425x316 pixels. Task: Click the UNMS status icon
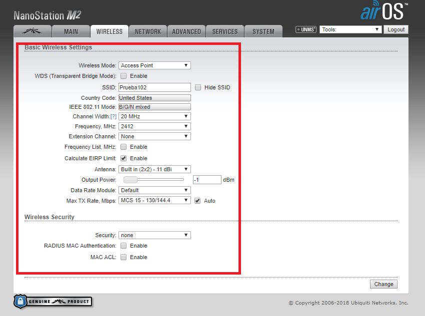(305, 29)
